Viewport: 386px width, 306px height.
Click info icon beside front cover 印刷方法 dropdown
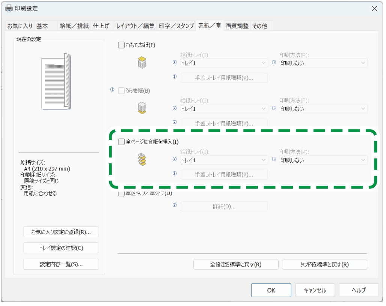[x=274, y=63]
